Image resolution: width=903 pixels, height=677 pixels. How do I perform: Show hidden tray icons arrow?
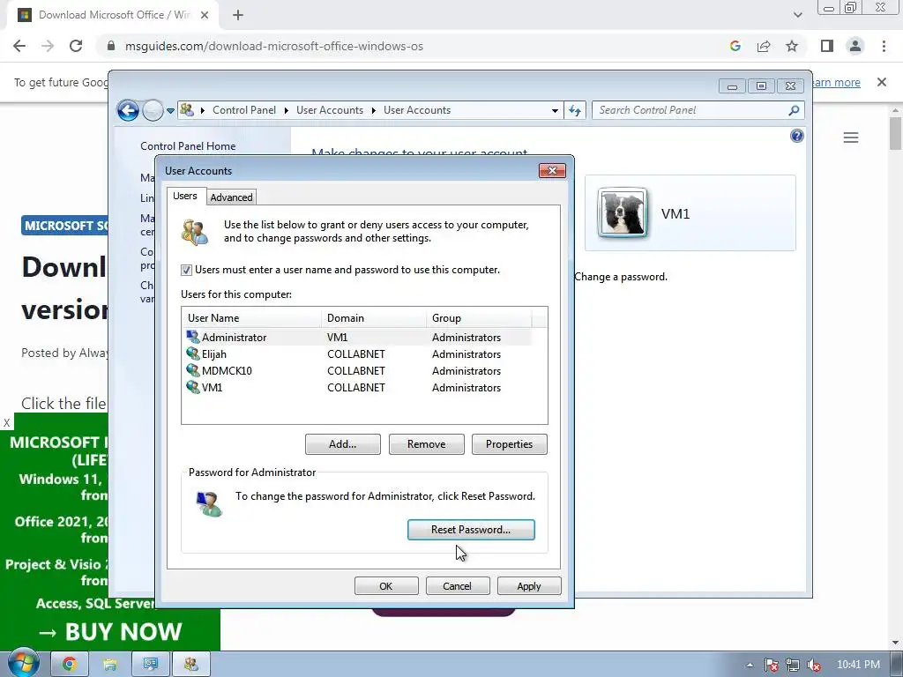(x=750, y=665)
